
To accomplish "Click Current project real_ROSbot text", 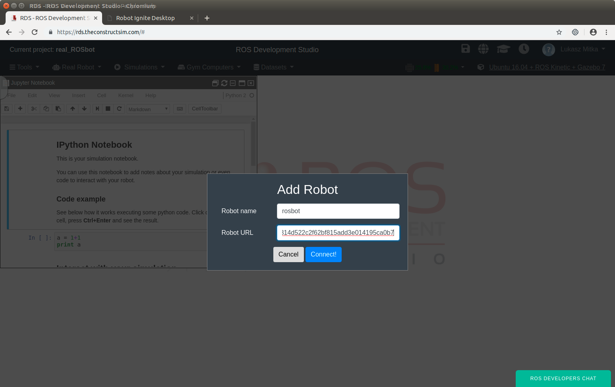I will [52, 50].
